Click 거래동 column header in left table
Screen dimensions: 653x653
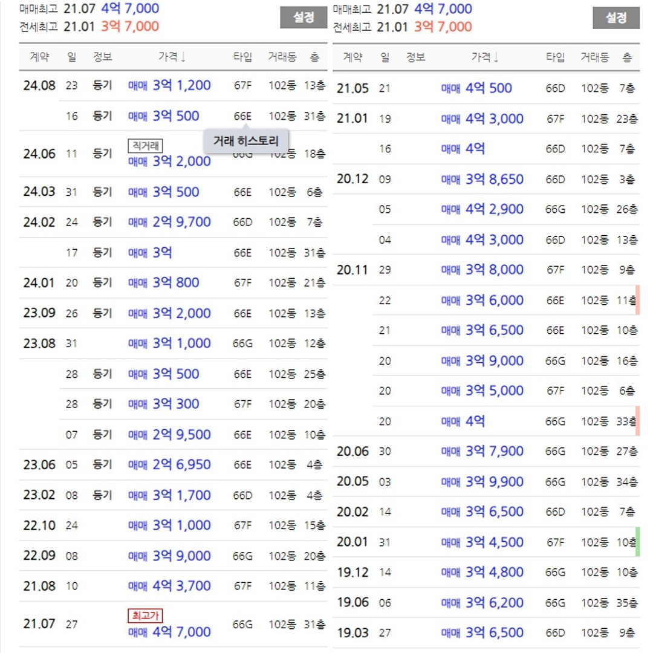point(282,57)
